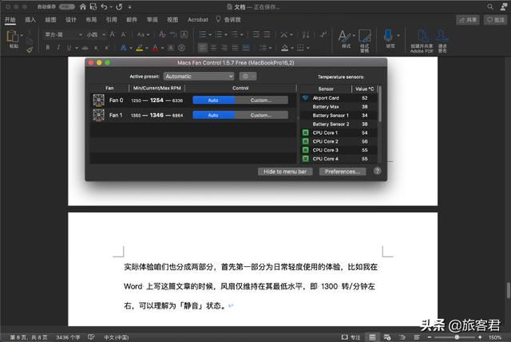Open the preset gear options dropdown
Screen dimensions: 511x342
click(248, 77)
